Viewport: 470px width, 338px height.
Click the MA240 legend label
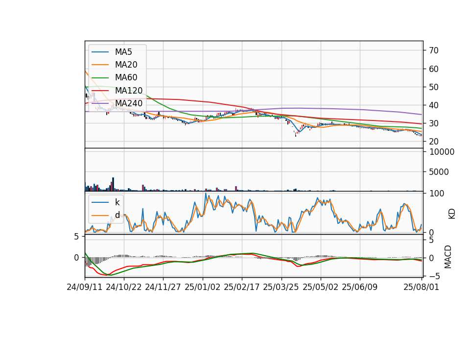tap(129, 103)
